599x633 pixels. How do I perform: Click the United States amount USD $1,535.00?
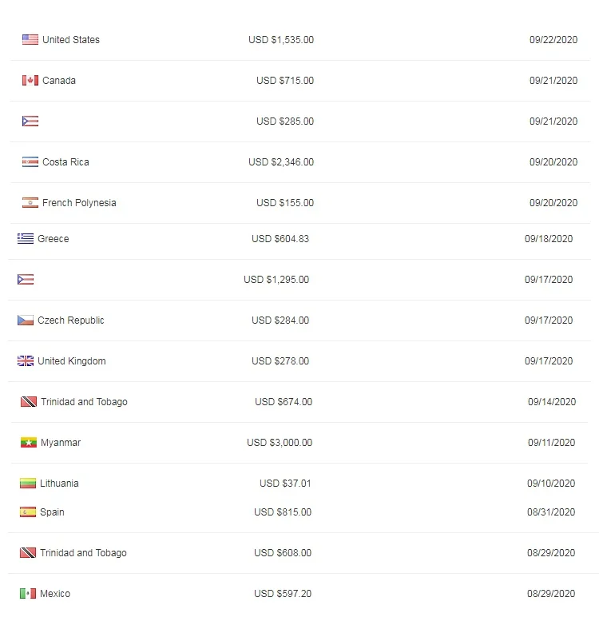click(x=281, y=40)
